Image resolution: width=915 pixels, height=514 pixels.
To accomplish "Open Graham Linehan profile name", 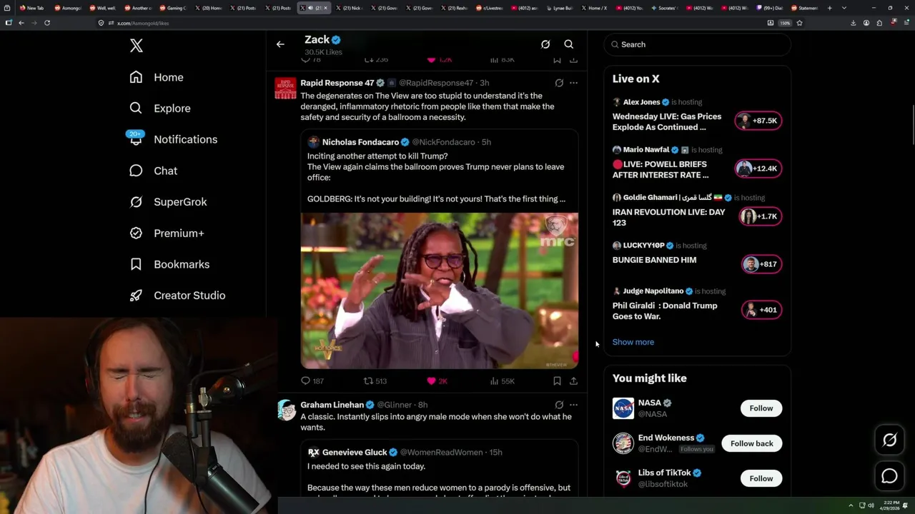I will coord(332,405).
